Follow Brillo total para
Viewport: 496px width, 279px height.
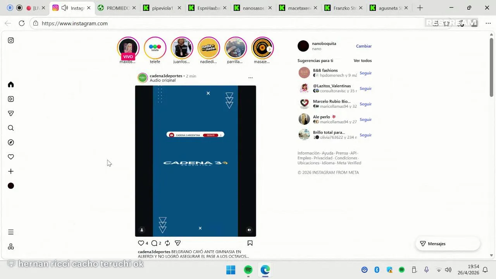365,135
